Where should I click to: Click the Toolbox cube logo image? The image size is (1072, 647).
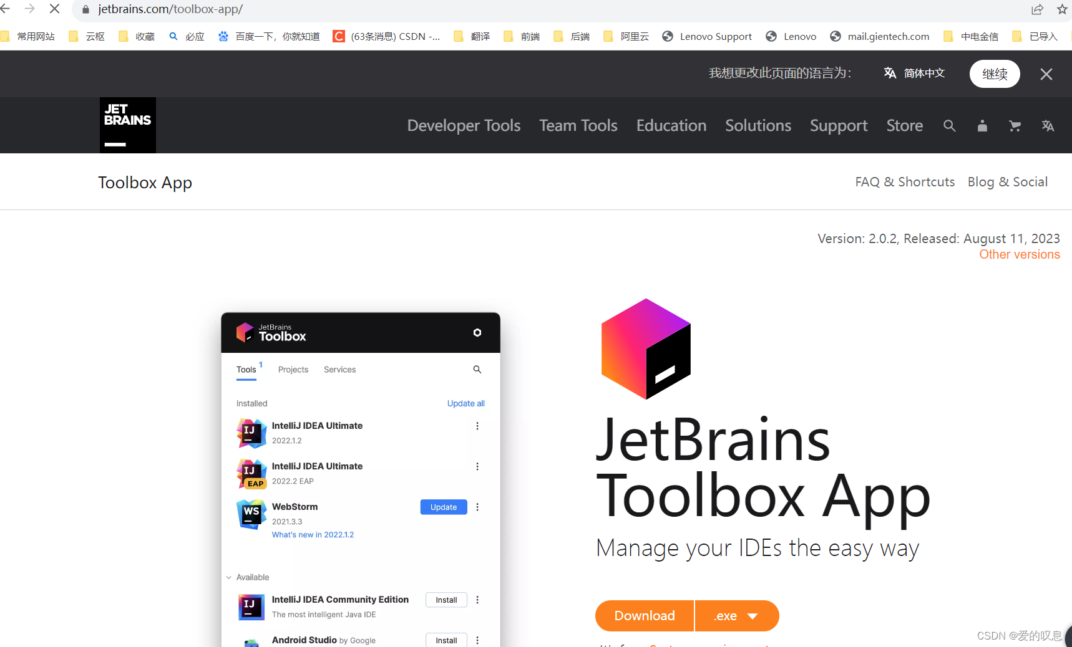646,349
